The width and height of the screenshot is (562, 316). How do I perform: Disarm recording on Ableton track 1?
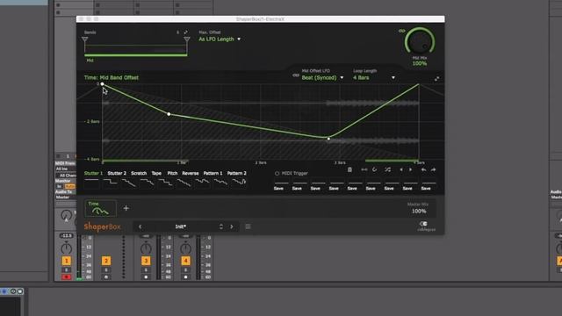pos(67,277)
